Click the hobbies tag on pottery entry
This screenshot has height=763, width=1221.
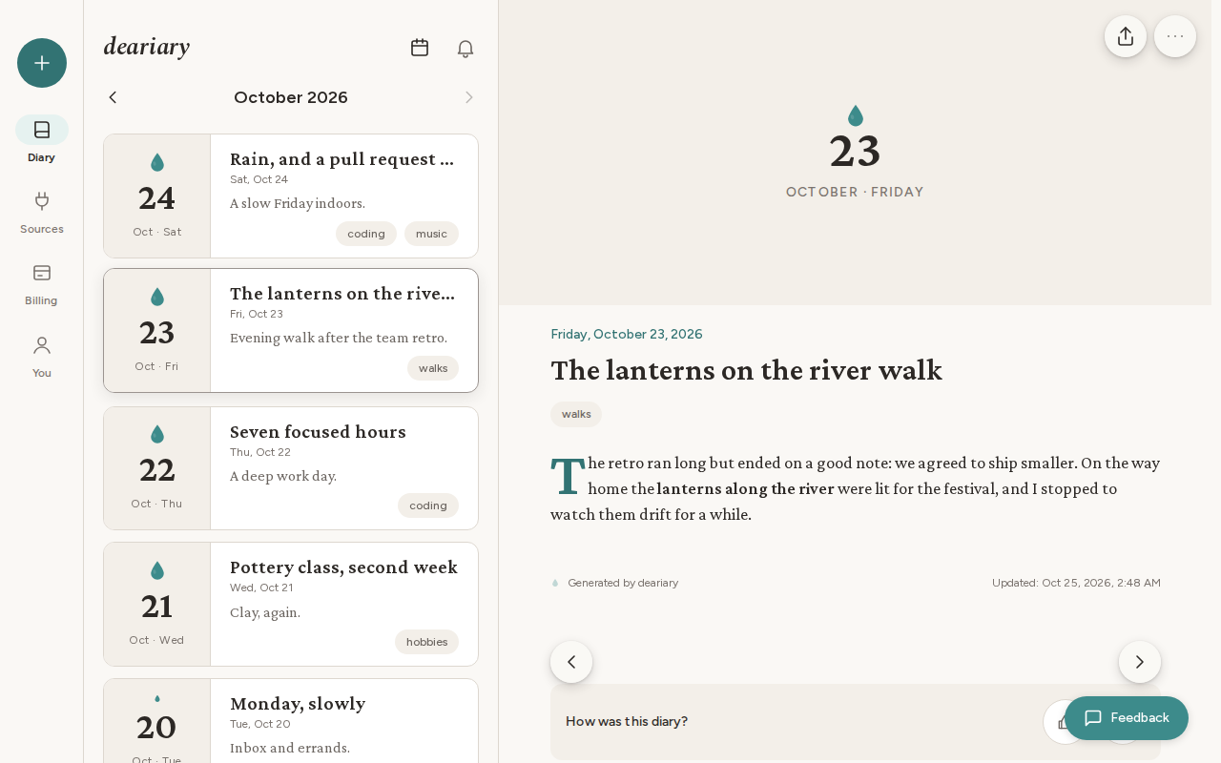pos(426,642)
